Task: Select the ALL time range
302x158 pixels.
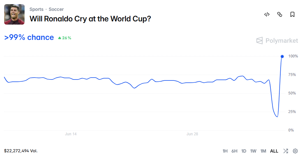Action: point(274,151)
